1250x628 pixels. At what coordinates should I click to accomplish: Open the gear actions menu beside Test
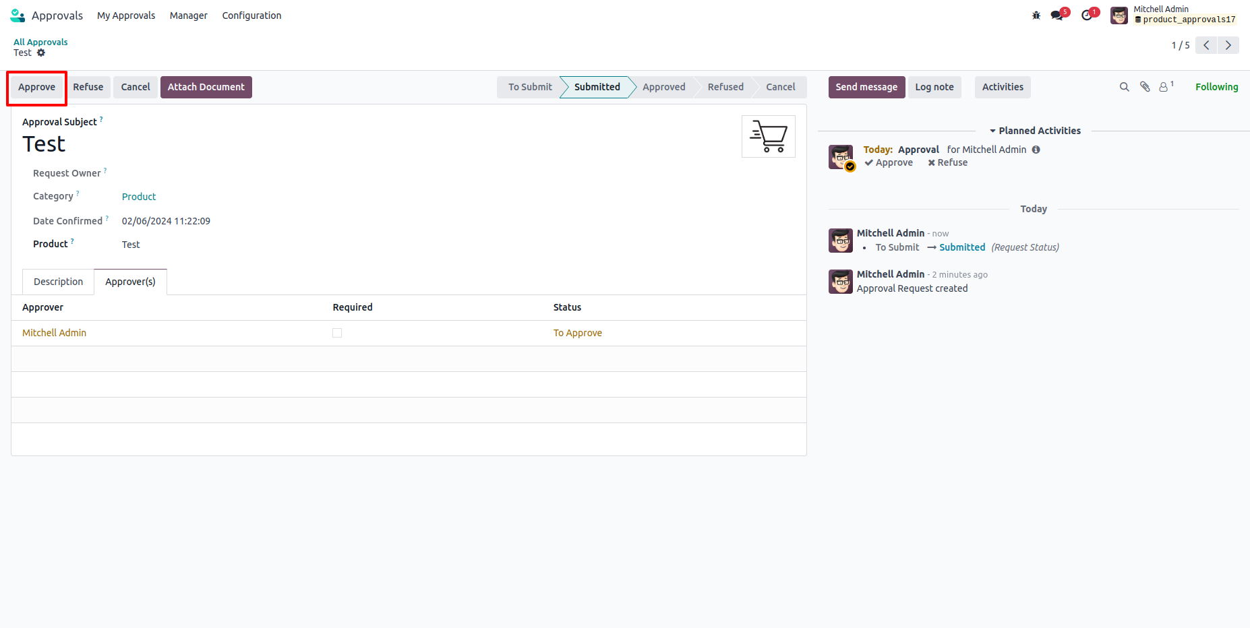(x=41, y=53)
